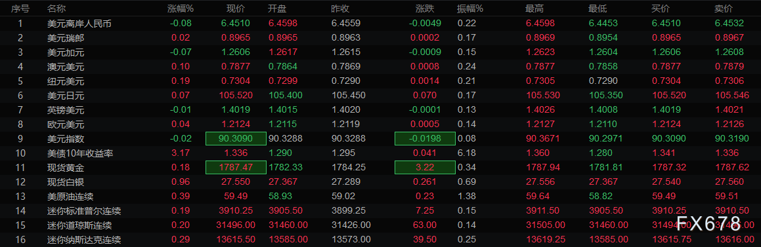Click the 现价 column header
761x247 pixels.
(236, 9)
